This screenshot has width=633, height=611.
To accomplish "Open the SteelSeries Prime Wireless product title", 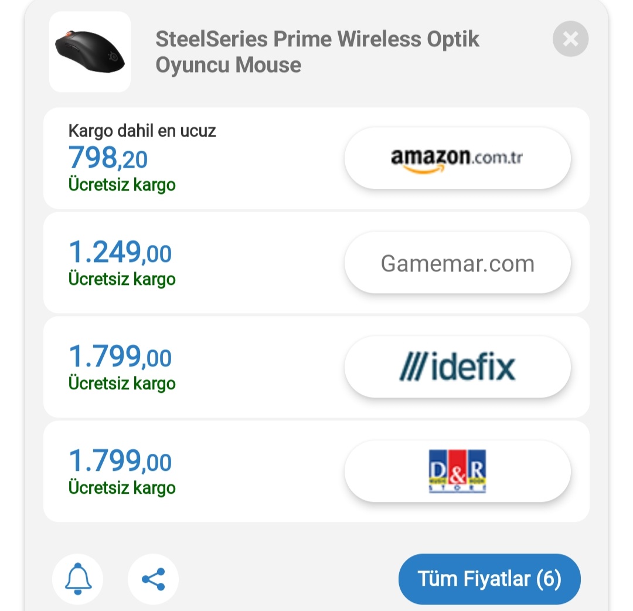I will (x=317, y=52).
